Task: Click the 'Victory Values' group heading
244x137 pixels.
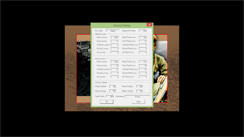Action: [101, 82]
